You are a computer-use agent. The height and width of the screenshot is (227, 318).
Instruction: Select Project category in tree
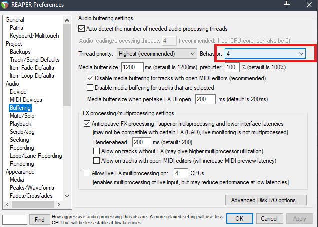click(14, 44)
